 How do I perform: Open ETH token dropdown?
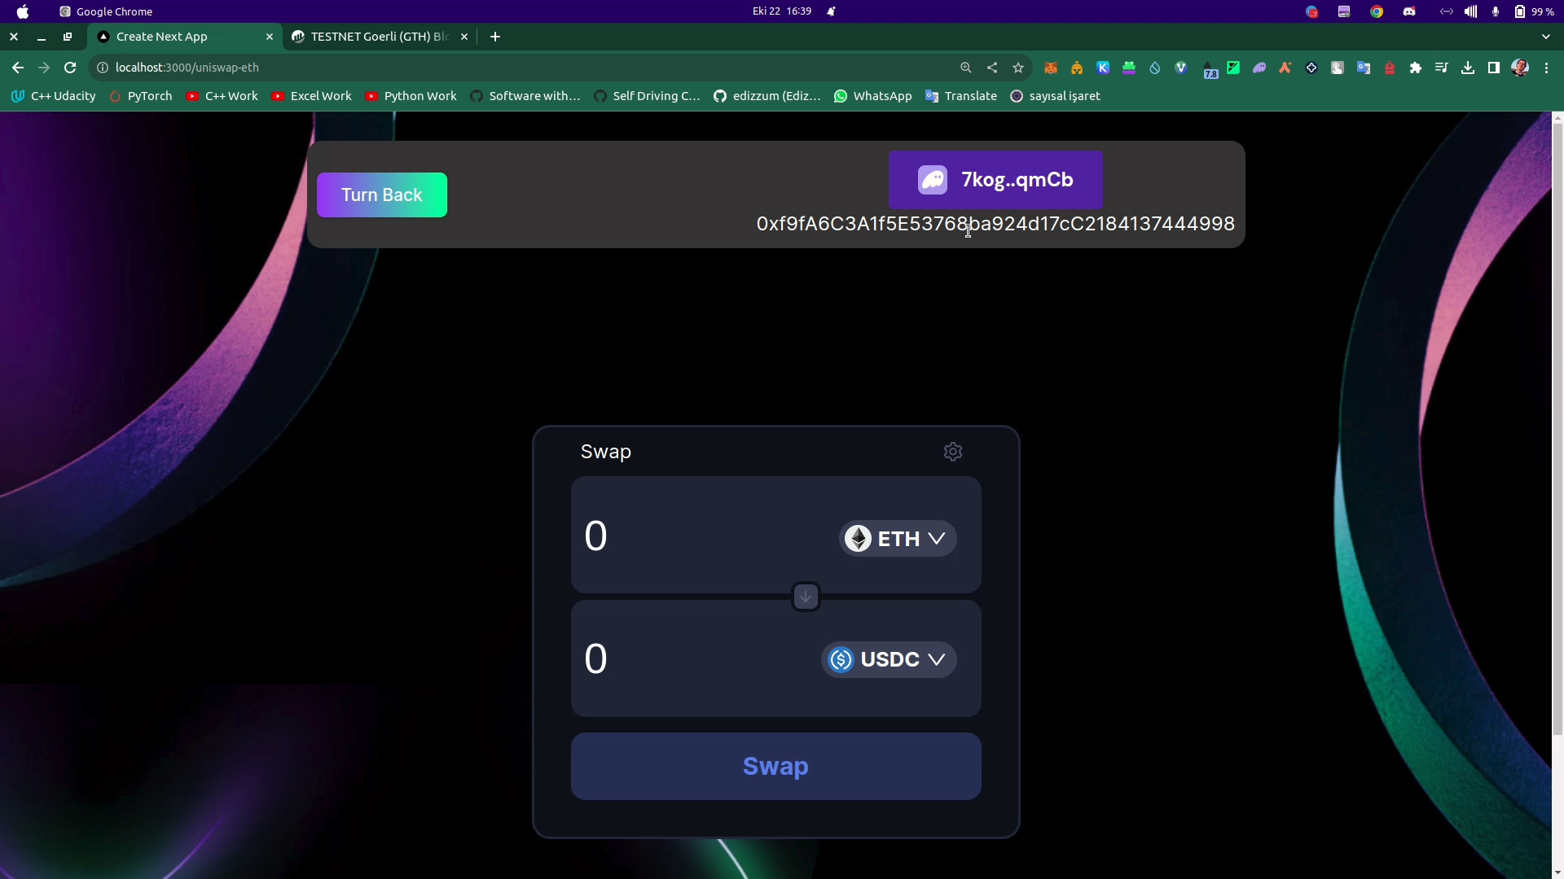898,539
